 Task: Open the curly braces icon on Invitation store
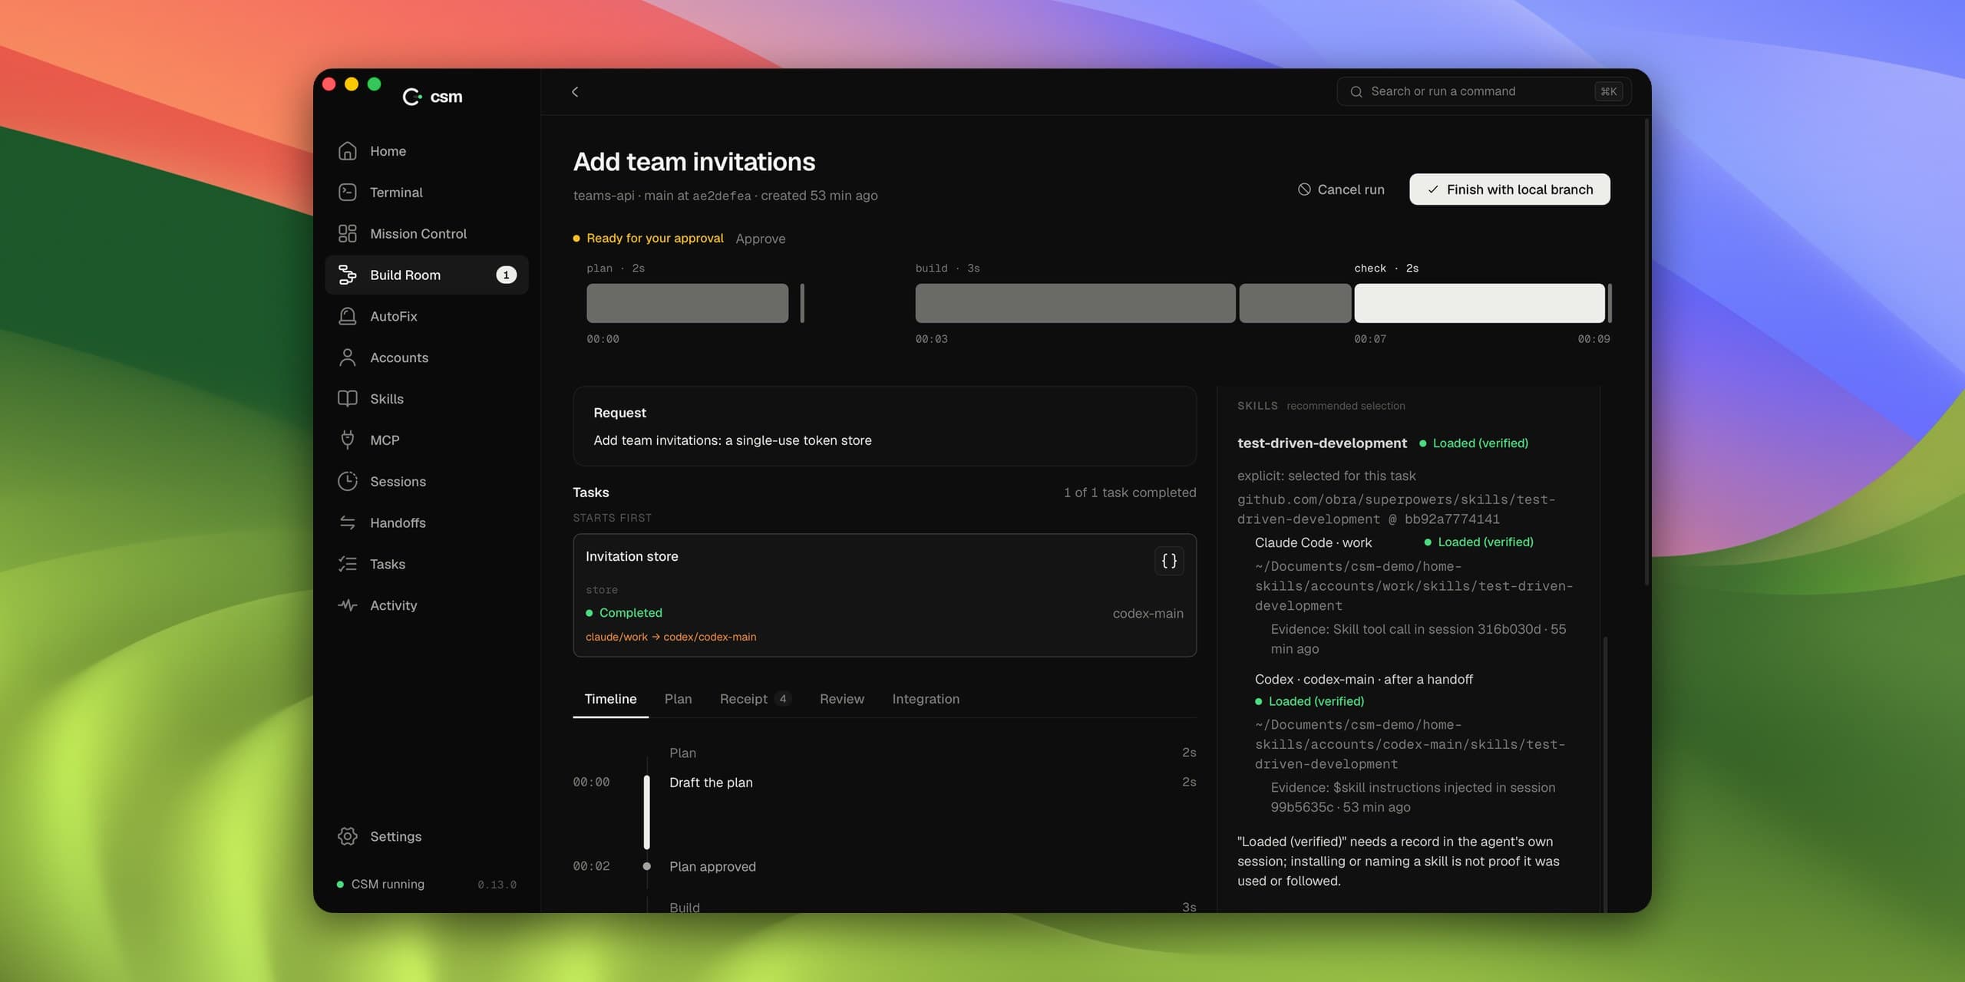click(x=1169, y=561)
